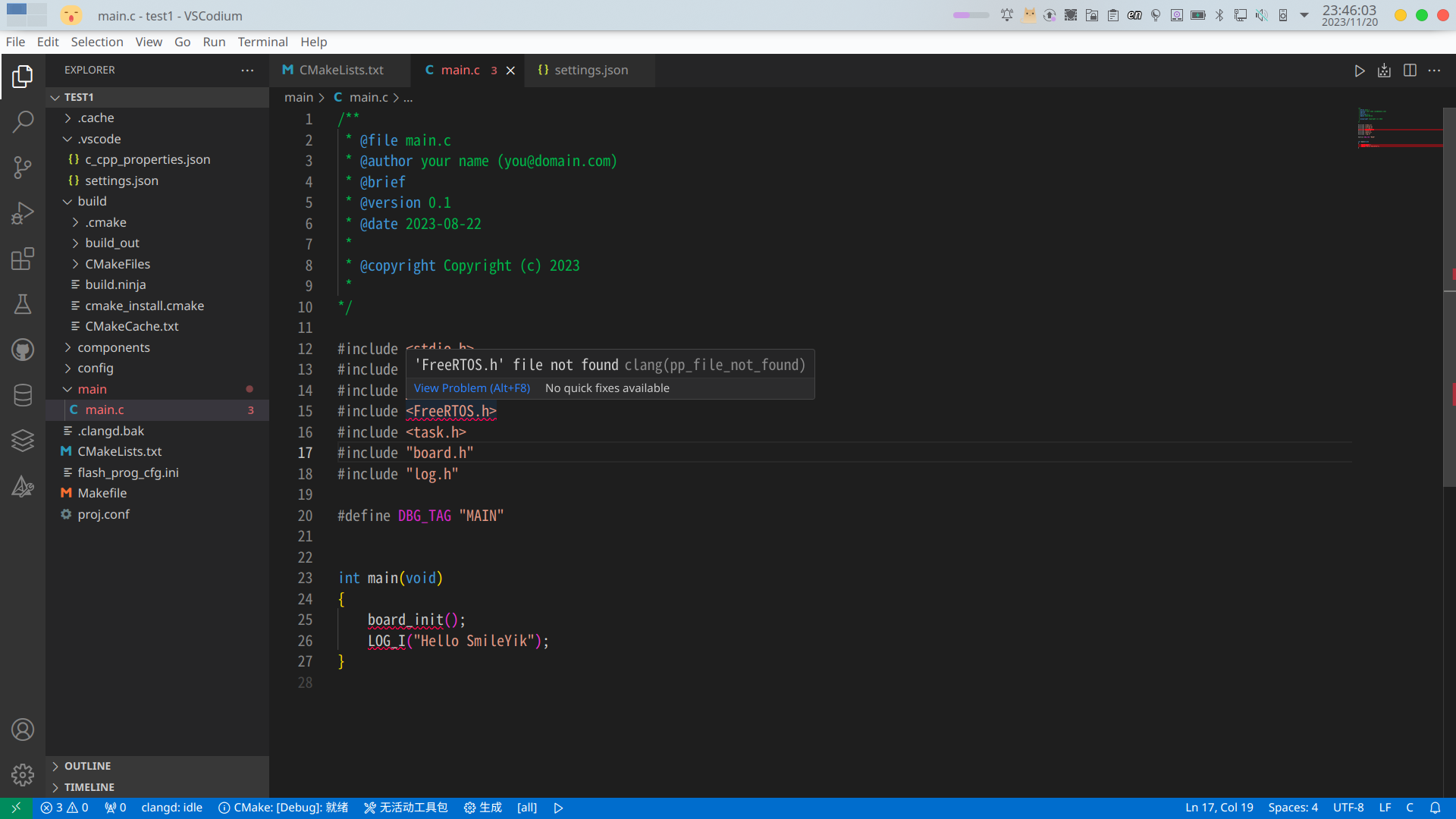Expand the .cache folder

(x=157, y=118)
